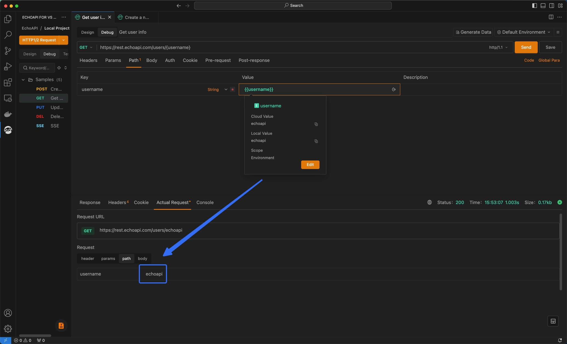This screenshot has height=344, width=567.
Task: Open editor more actions ellipsis
Action: pos(560,17)
